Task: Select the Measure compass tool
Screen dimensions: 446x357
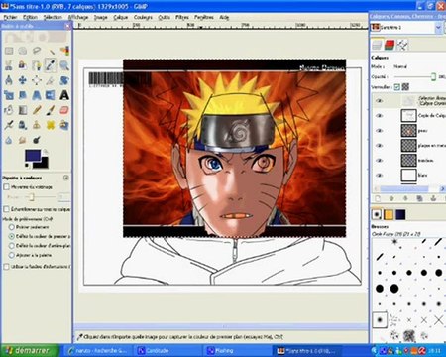Action: pyautogui.click(x=9, y=80)
